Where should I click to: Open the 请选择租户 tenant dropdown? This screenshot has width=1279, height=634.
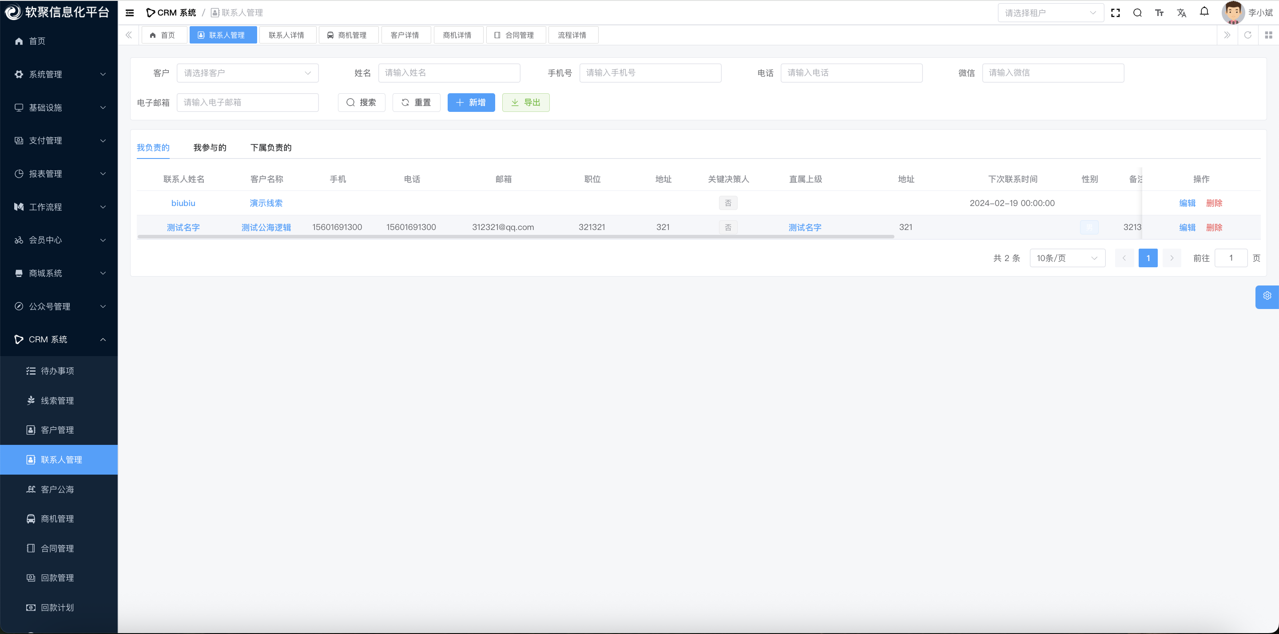coord(1050,13)
